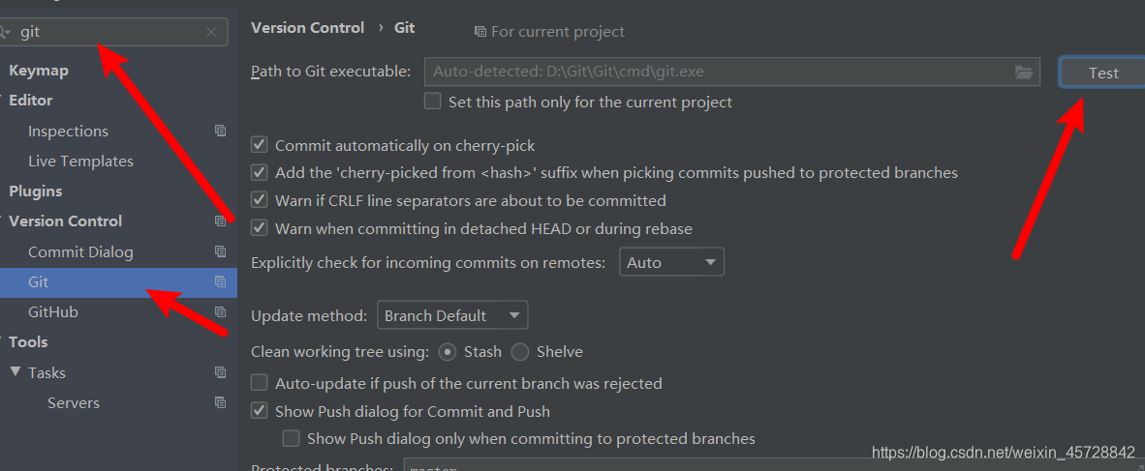Viewport: 1145px width, 471px height.
Task: Select Commit Dialog in settings tree
Action: [80, 251]
